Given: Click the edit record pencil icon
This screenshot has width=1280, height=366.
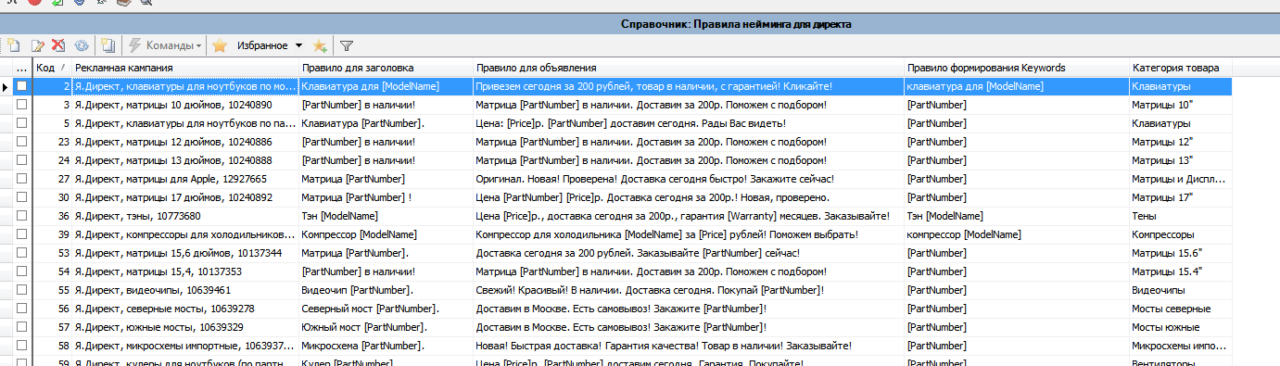Looking at the screenshot, I should click(x=38, y=45).
